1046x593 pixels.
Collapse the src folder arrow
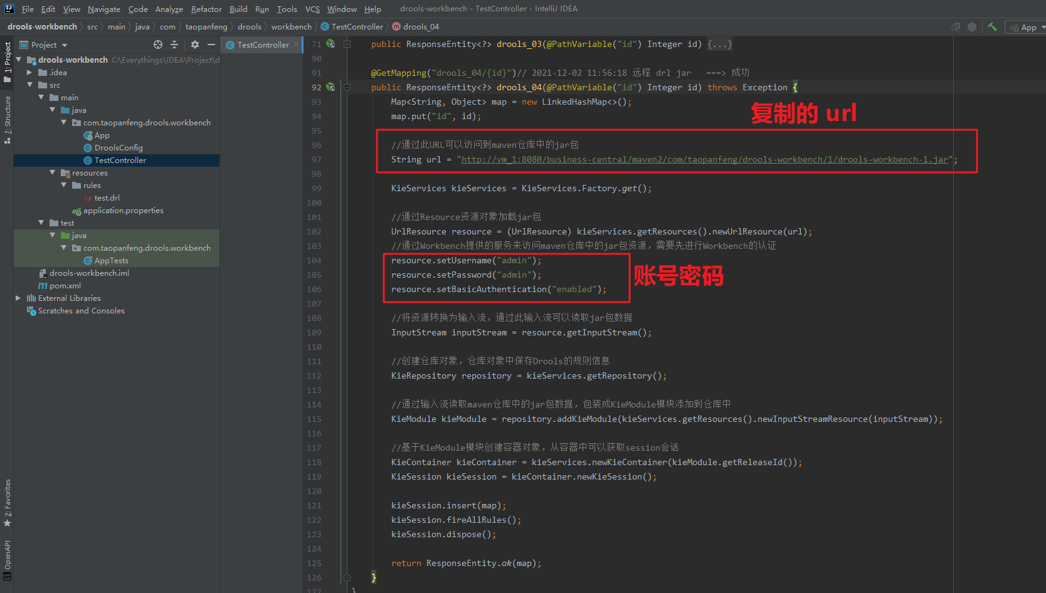(29, 85)
